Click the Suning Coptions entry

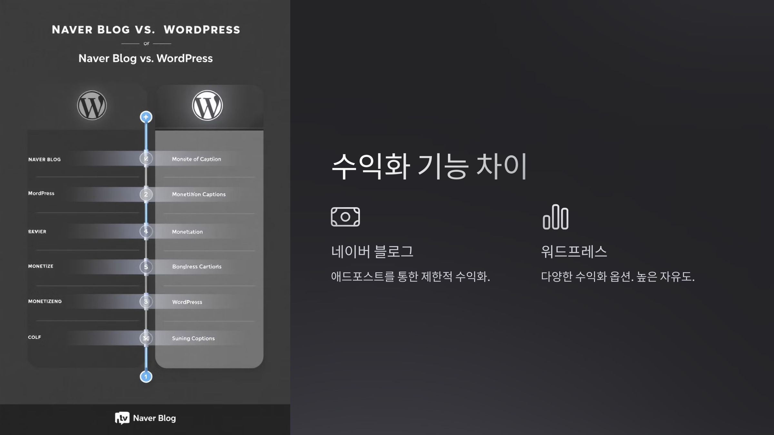193,338
